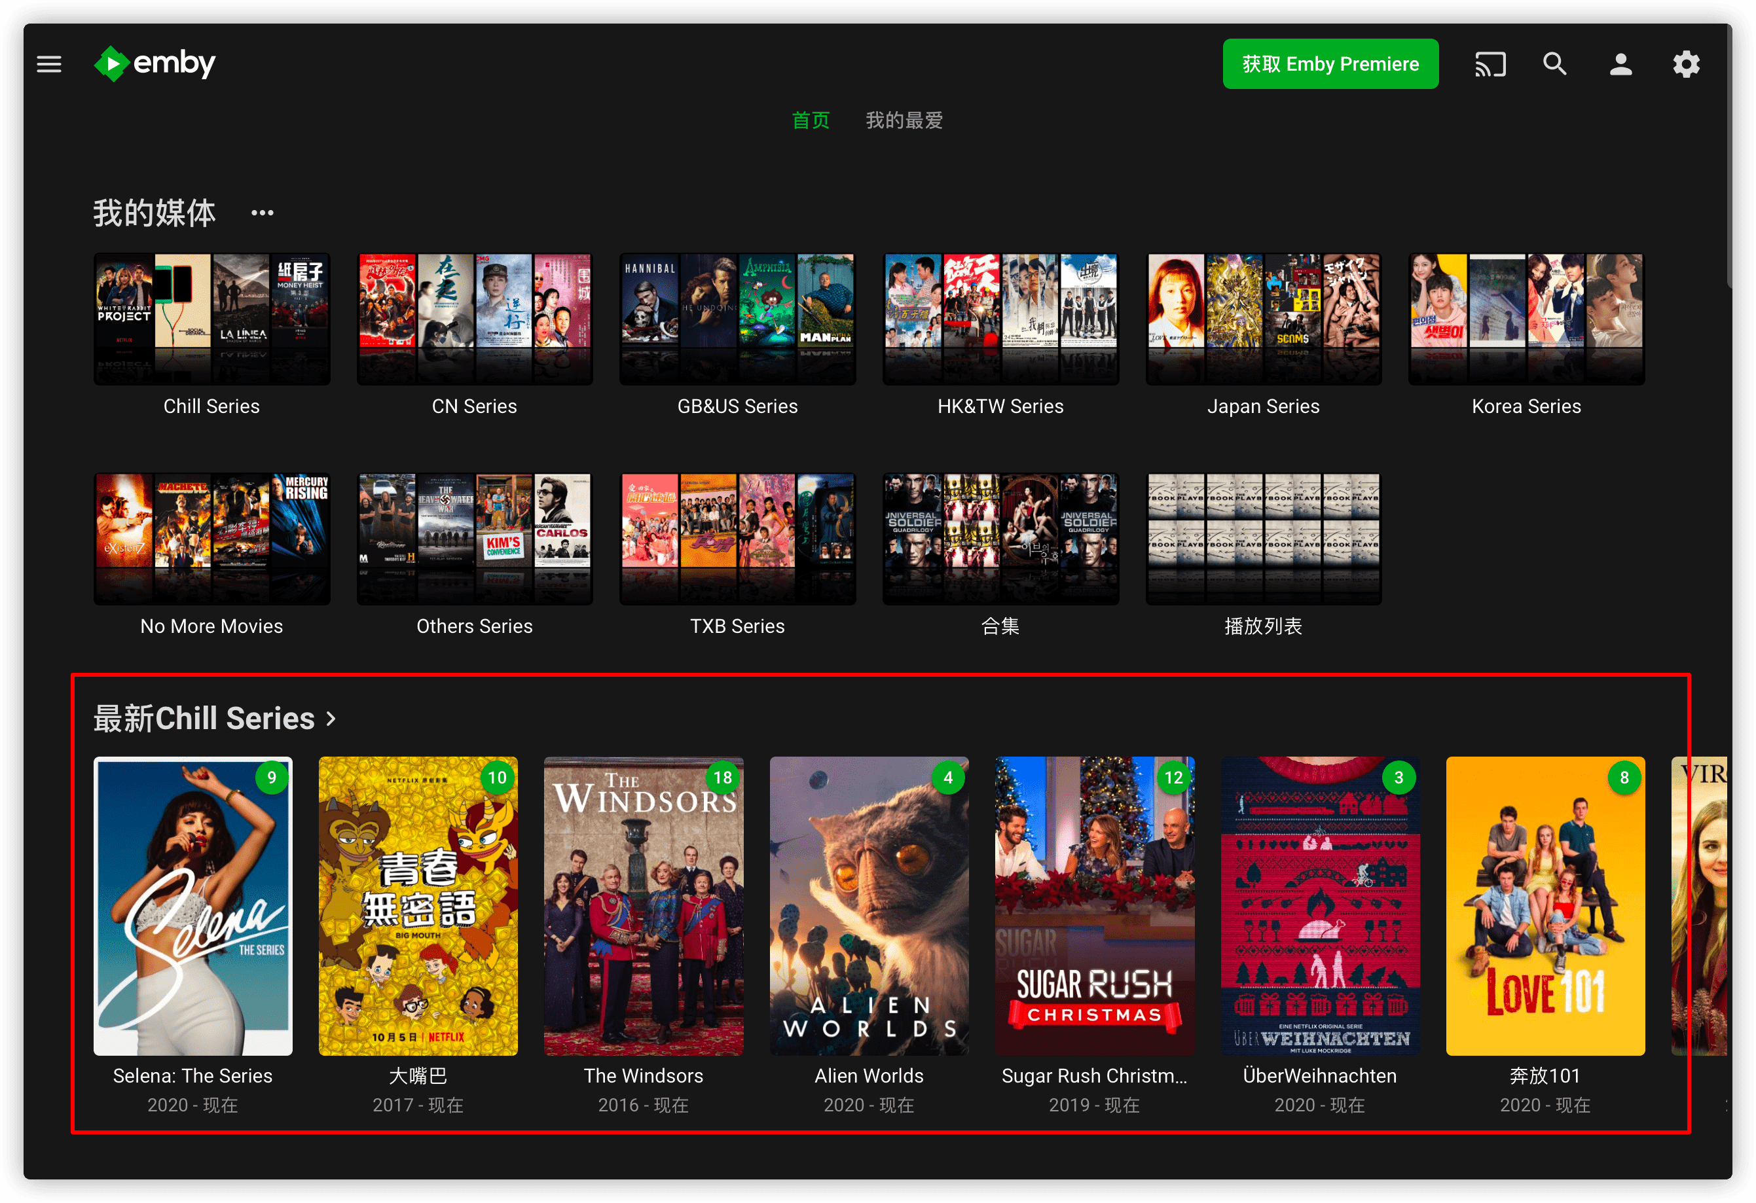The height and width of the screenshot is (1203, 1756).
Task: Open the 奔放101 Love 101 poster
Action: tap(1545, 907)
